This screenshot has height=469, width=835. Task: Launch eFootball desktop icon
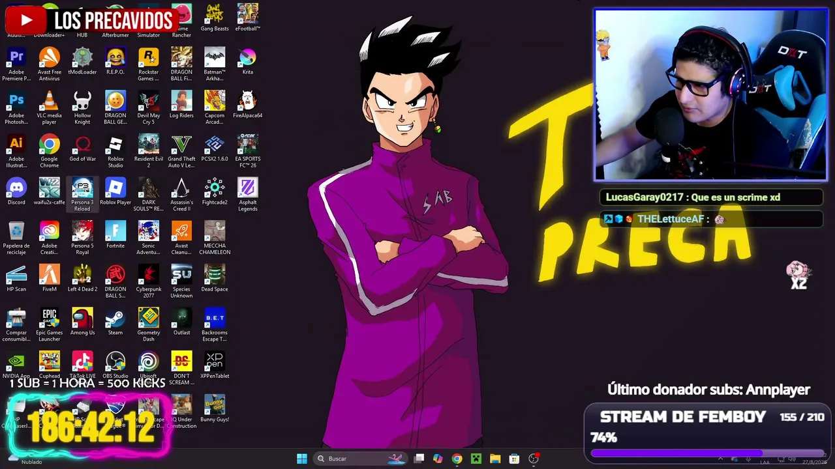[x=248, y=18]
